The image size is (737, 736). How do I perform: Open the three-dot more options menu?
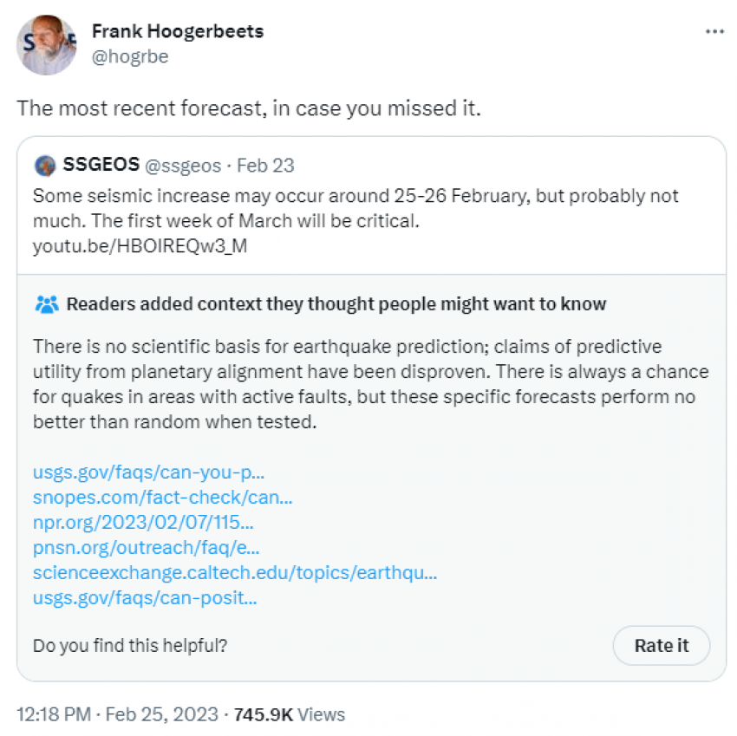click(x=714, y=31)
